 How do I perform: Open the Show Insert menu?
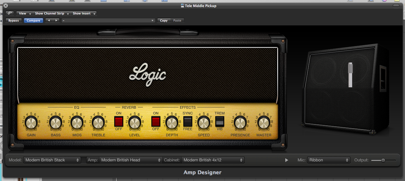(84, 14)
